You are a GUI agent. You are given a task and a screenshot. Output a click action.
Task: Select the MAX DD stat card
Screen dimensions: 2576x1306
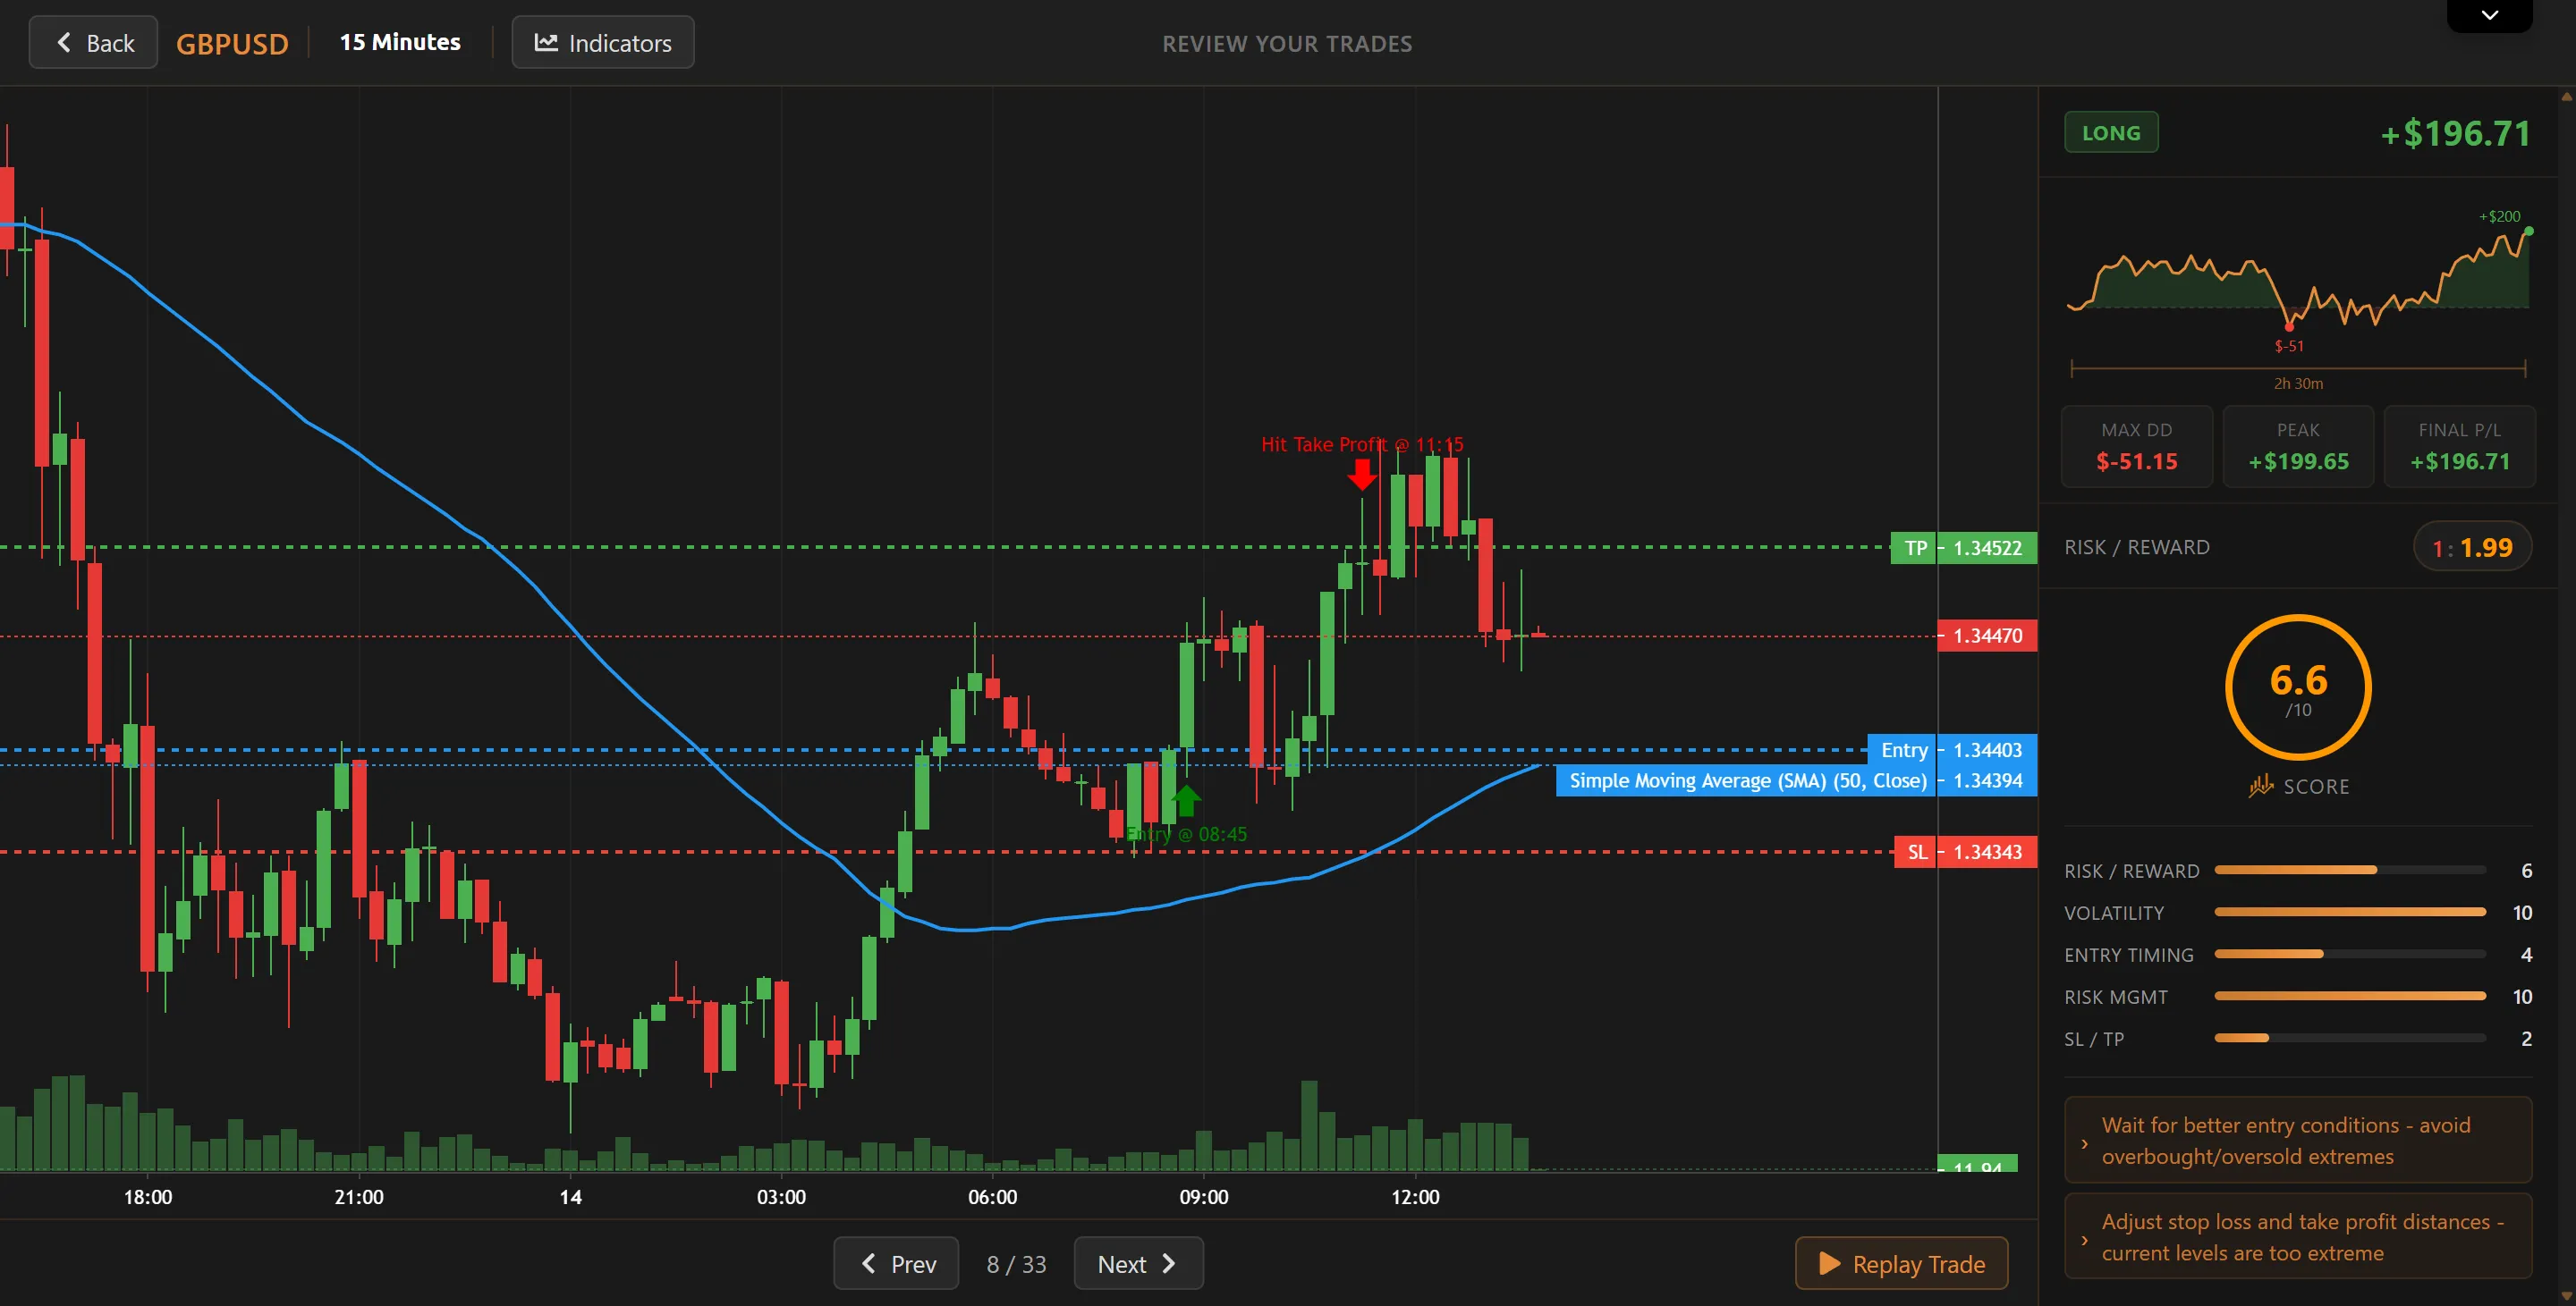pyautogui.click(x=2136, y=447)
